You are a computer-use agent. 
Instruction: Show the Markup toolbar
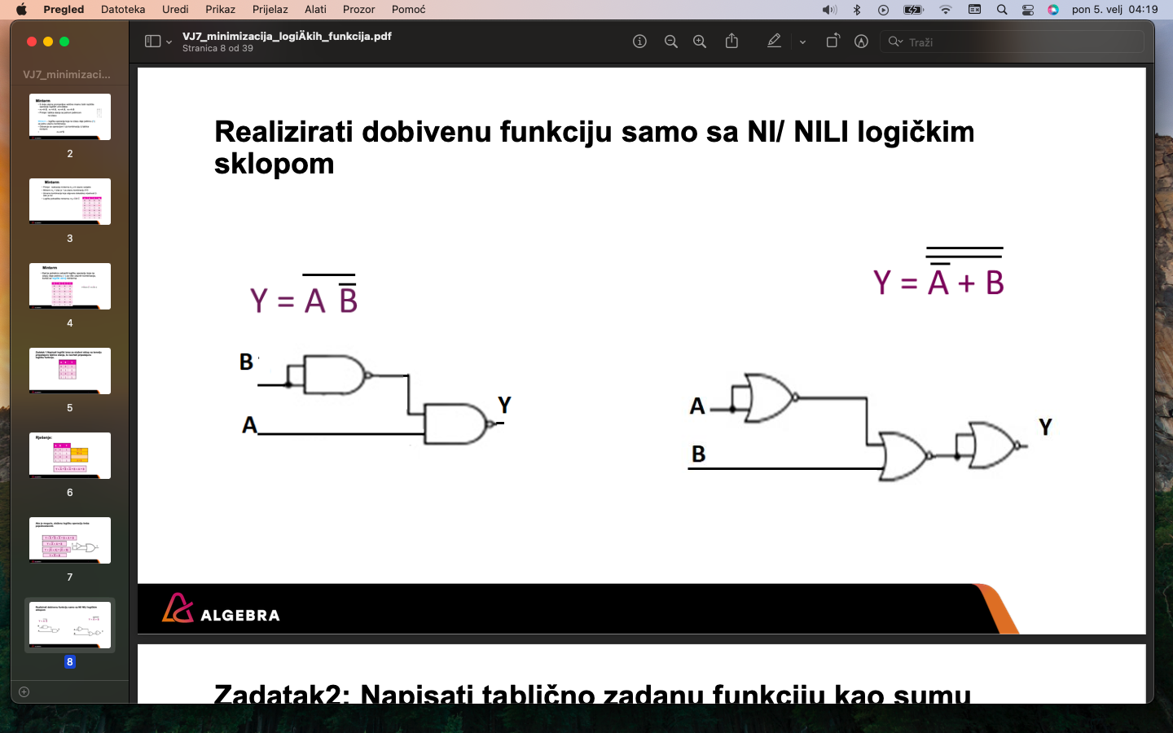point(861,42)
